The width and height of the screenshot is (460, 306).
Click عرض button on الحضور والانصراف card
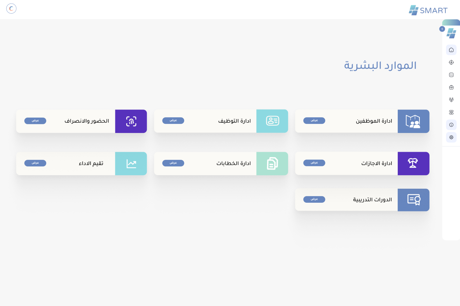[35, 121]
